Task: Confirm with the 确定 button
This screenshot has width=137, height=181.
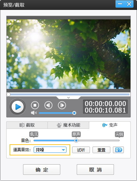Action: (x=41, y=170)
